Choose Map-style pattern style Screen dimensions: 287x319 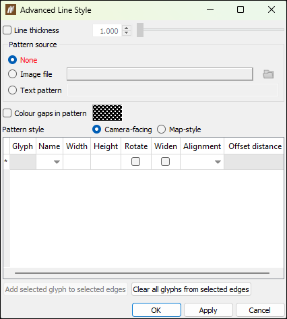pyautogui.click(x=161, y=129)
